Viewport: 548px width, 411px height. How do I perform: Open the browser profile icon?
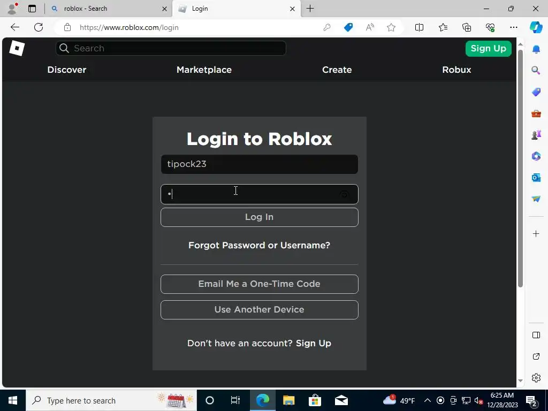(x=12, y=9)
